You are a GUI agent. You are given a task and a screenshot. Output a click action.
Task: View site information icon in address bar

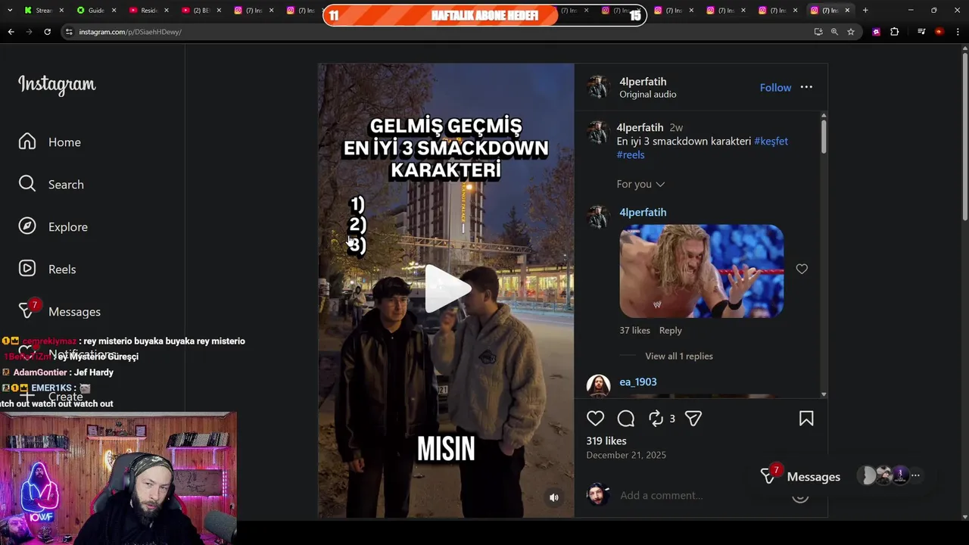click(x=69, y=32)
